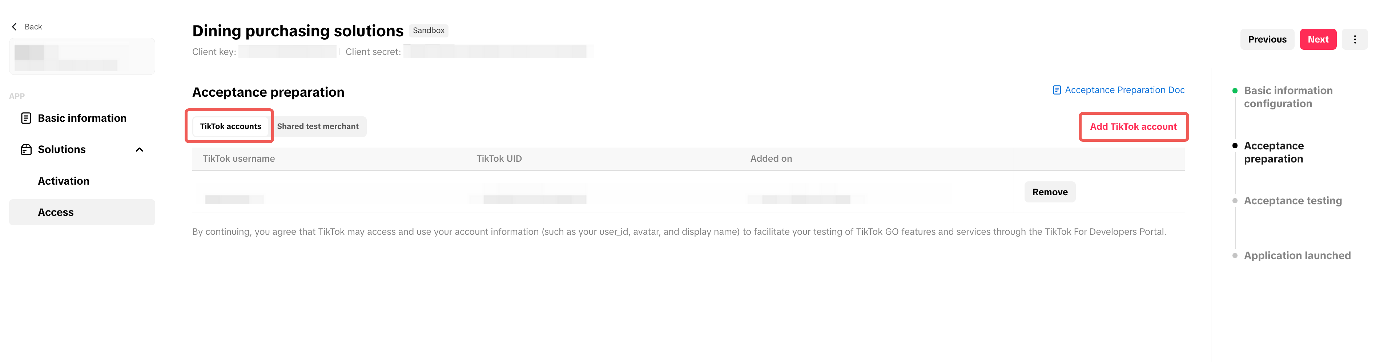Image resolution: width=1392 pixels, height=362 pixels.
Task: Open Basic information in the sidebar
Action: coord(82,118)
